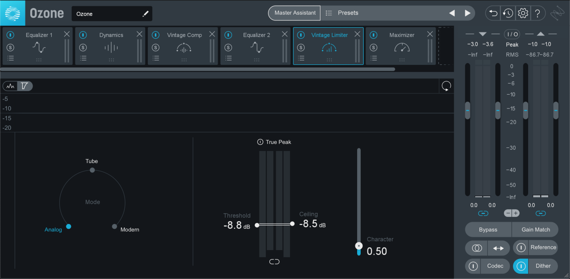
Task: Bypass Equalizer 1 with power toggle
Action: (x=11, y=35)
